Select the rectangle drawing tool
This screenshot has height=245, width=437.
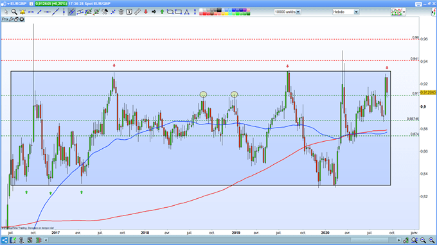(179, 12)
